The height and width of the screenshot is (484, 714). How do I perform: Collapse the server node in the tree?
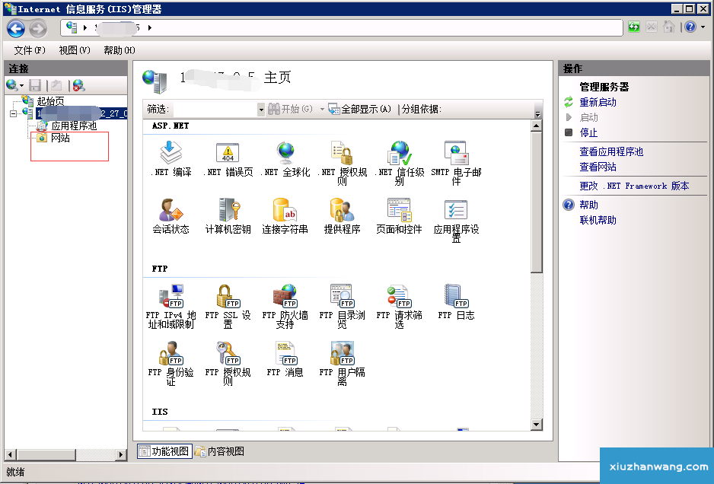coord(13,113)
